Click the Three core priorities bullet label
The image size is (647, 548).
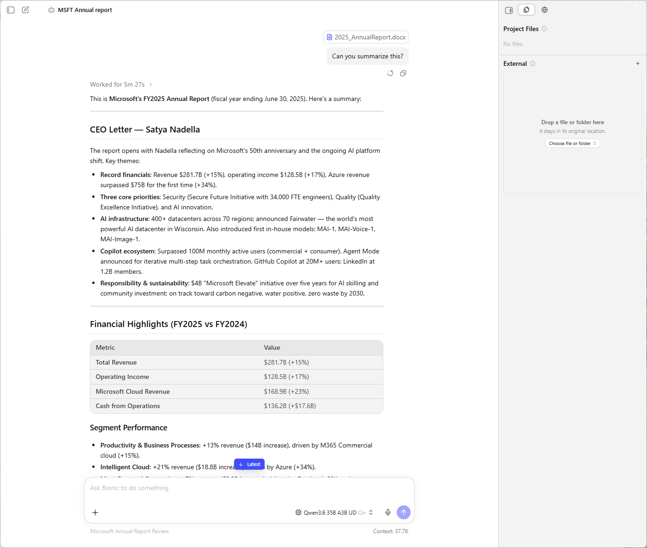pos(131,197)
